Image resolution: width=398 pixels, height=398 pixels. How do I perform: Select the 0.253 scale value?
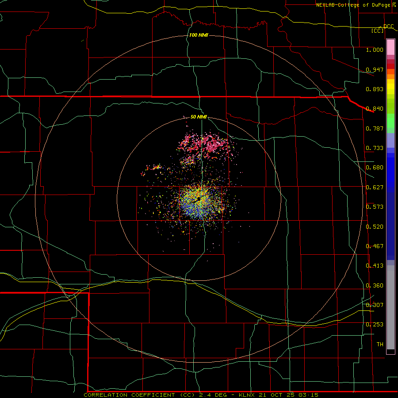click(375, 325)
